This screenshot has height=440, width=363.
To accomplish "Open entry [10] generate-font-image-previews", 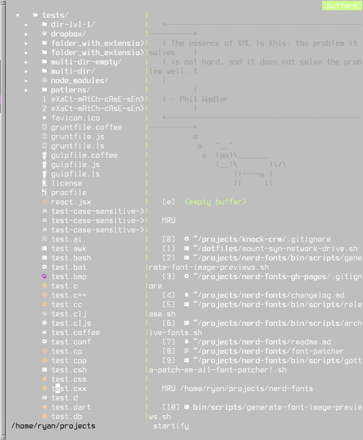I will pyautogui.click(x=262, y=407).
